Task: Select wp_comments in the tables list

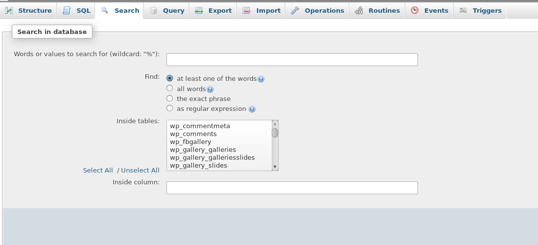Action: click(193, 134)
